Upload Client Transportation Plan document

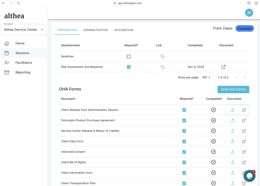click(x=233, y=183)
